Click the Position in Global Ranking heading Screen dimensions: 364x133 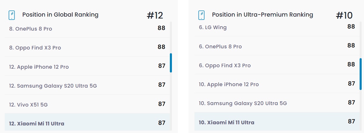point(60,15)
